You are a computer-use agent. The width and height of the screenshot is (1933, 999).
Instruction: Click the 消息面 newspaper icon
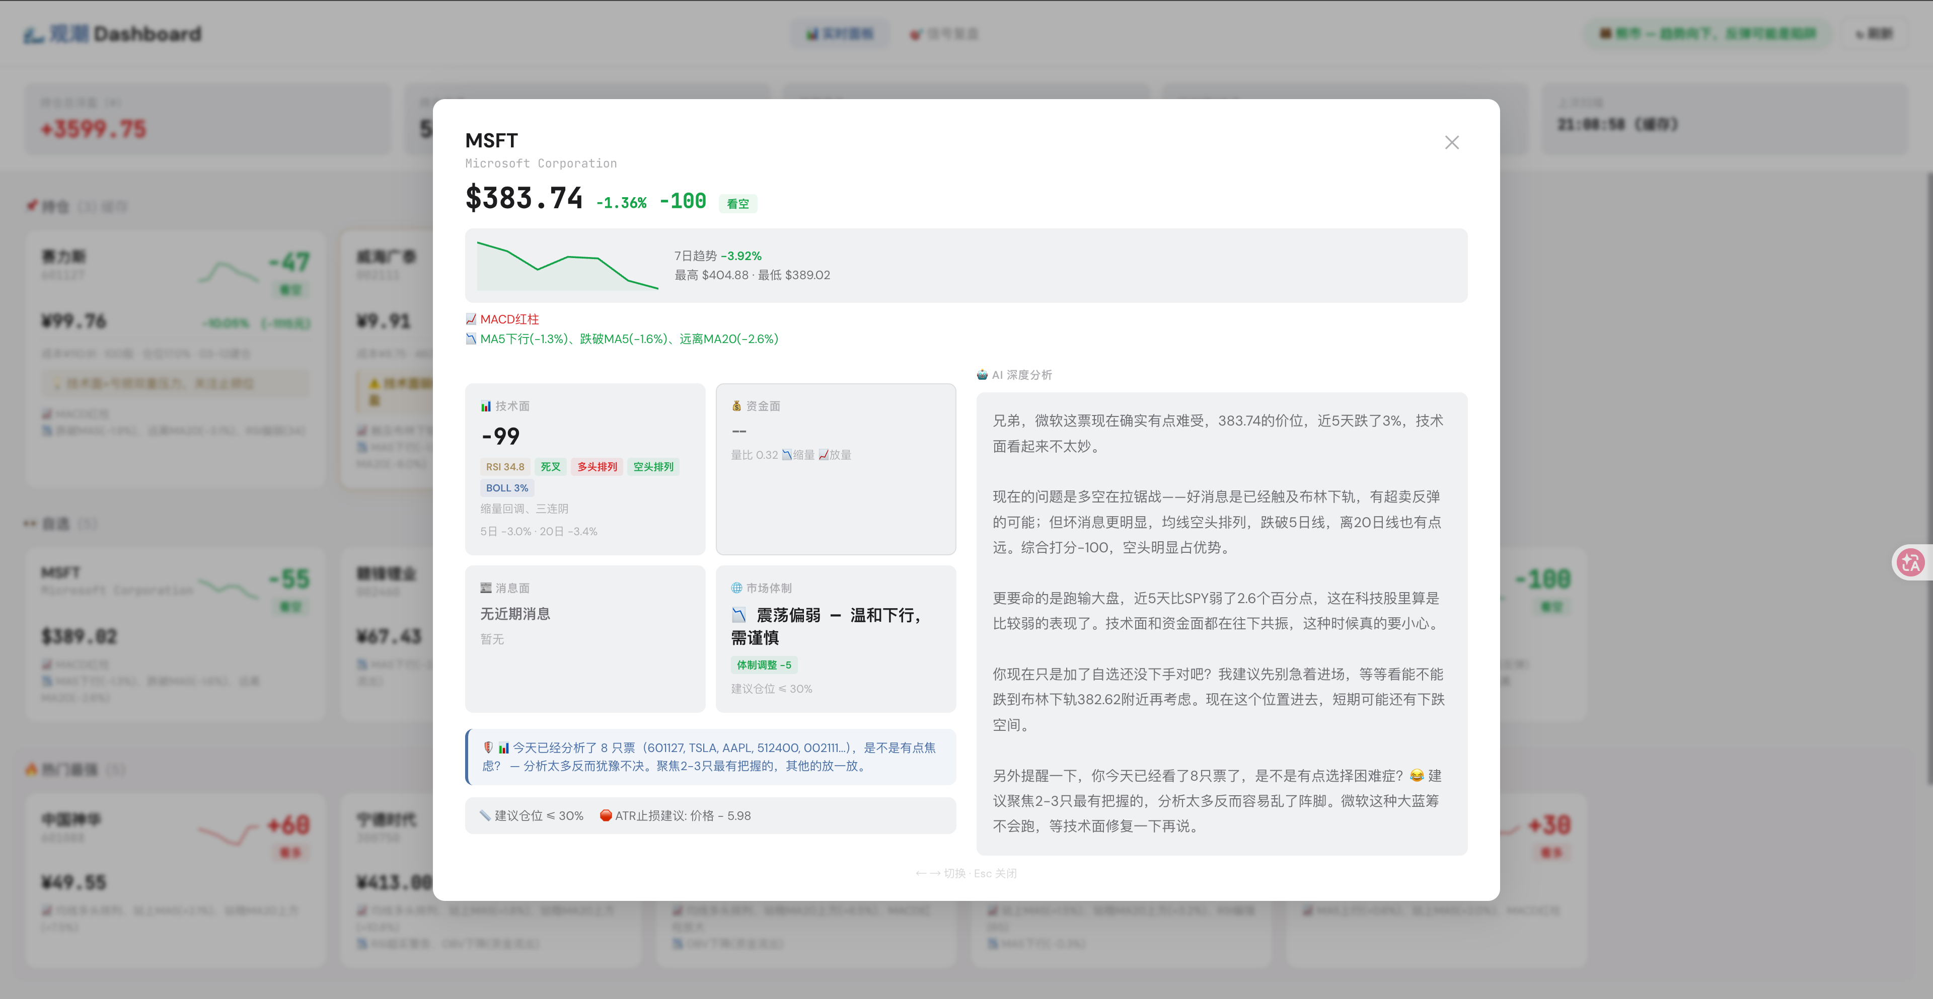tap(485, 588)
